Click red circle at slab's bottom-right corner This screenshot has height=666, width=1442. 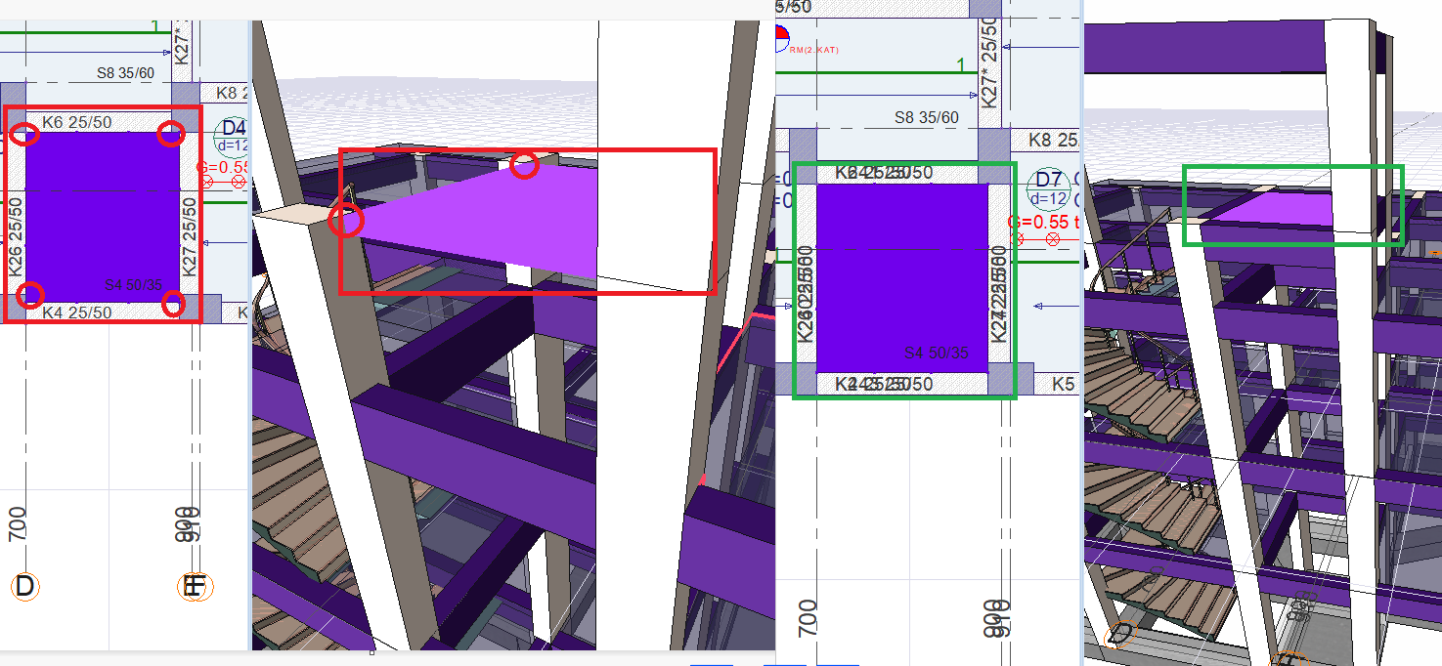173,304
